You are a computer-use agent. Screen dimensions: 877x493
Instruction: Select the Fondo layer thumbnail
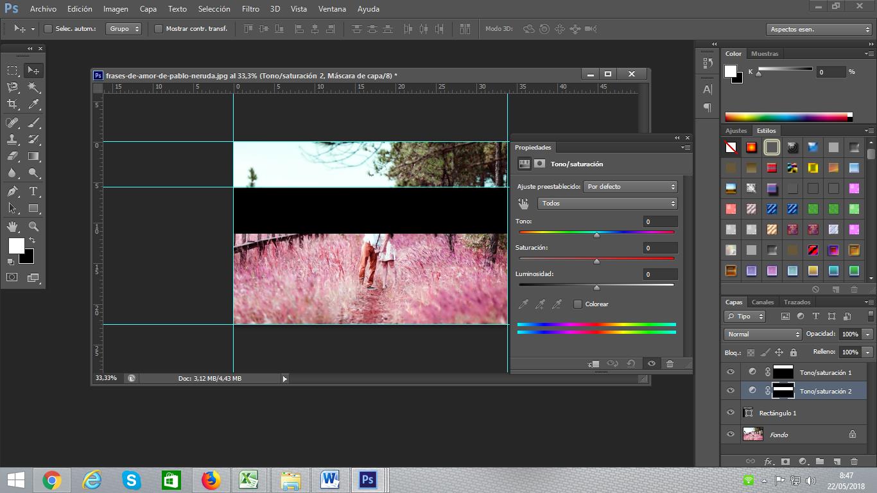tap(753, 435)
